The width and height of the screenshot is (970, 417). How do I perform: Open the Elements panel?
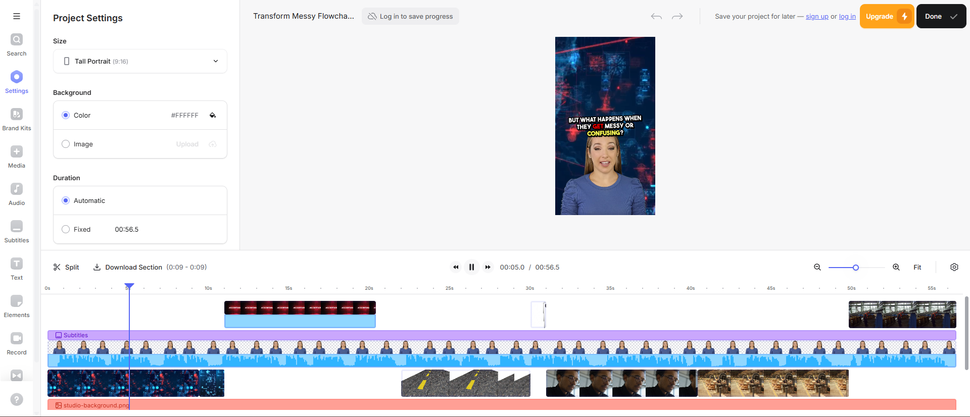[17, 306]
